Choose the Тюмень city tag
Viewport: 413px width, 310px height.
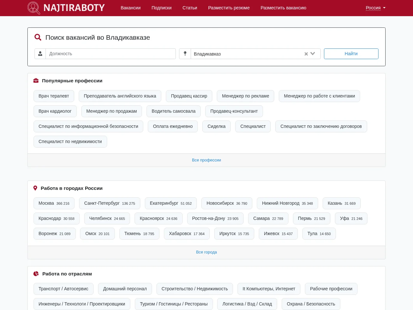(x=139, y=233)
